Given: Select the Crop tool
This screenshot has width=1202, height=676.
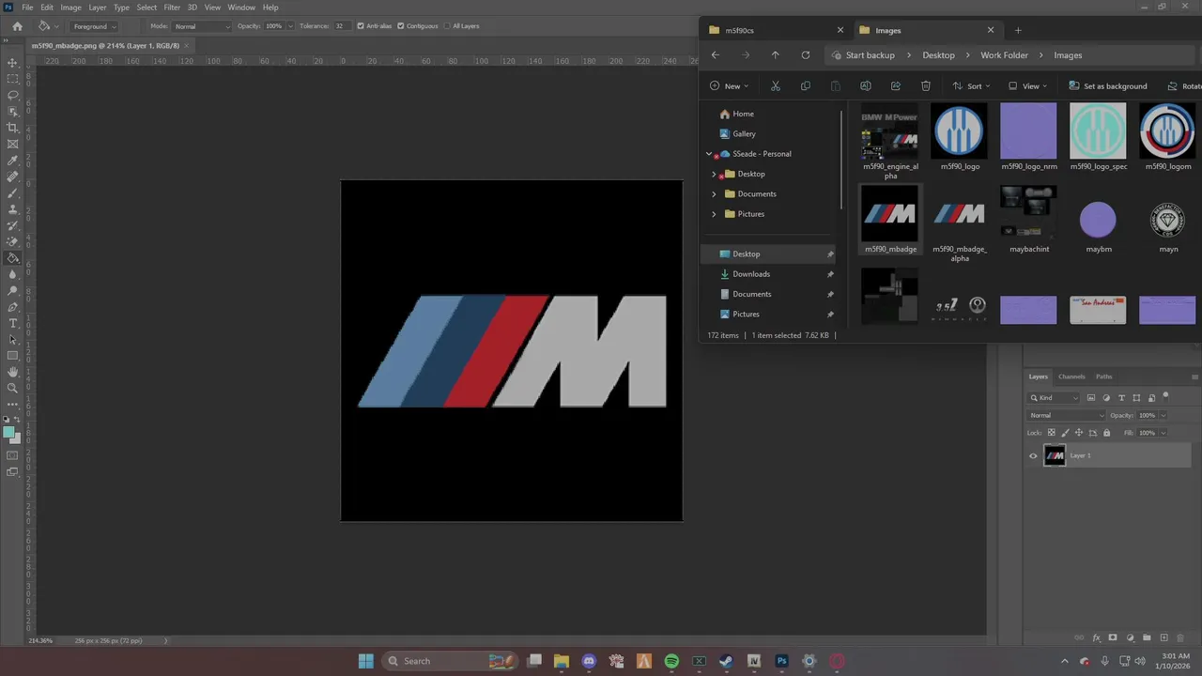Looking at the screenshot, I should pos(12,128).
